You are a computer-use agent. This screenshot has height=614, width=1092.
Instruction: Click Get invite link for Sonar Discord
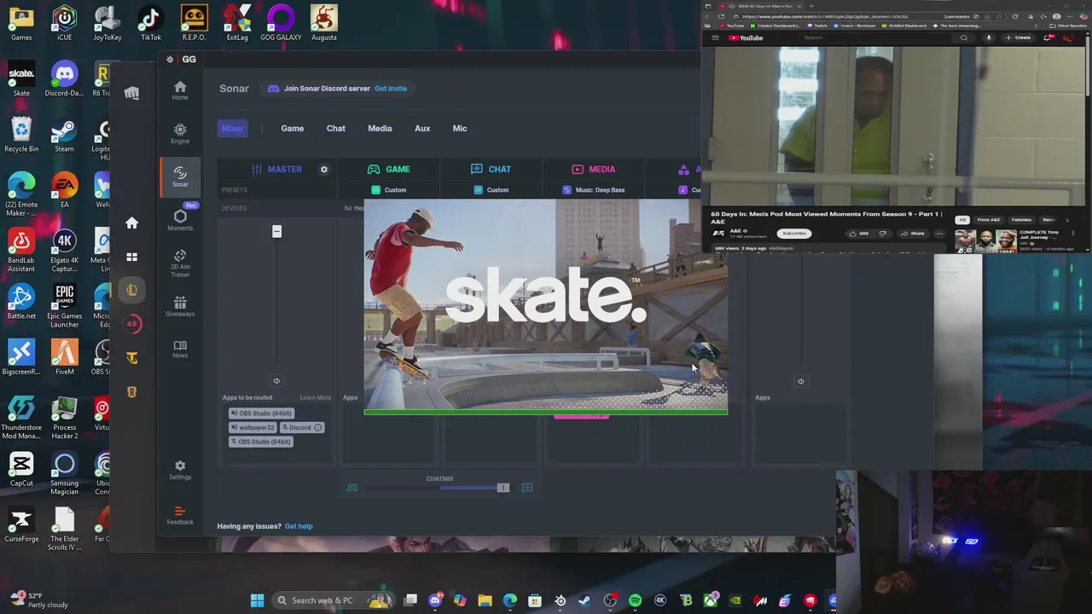point(391,89)
